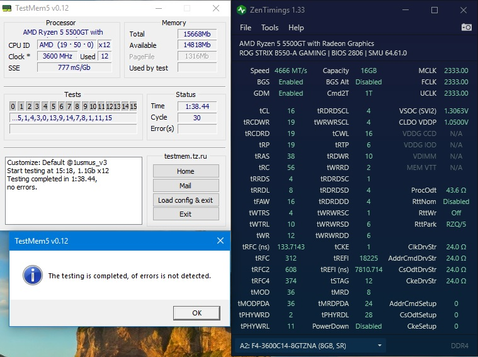Click the Total memory 15668Mb field
This screenshot has height=357, width=478.
197,34
